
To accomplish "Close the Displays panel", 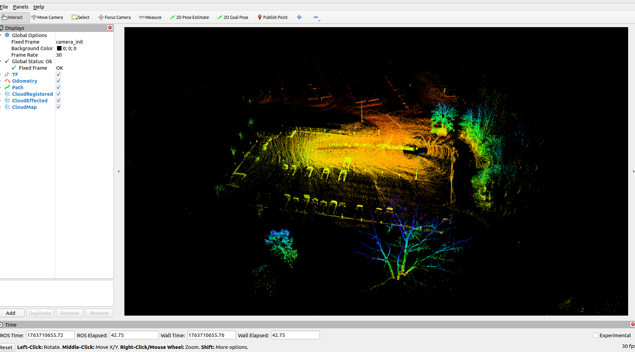I will click(x=110, y=27).
